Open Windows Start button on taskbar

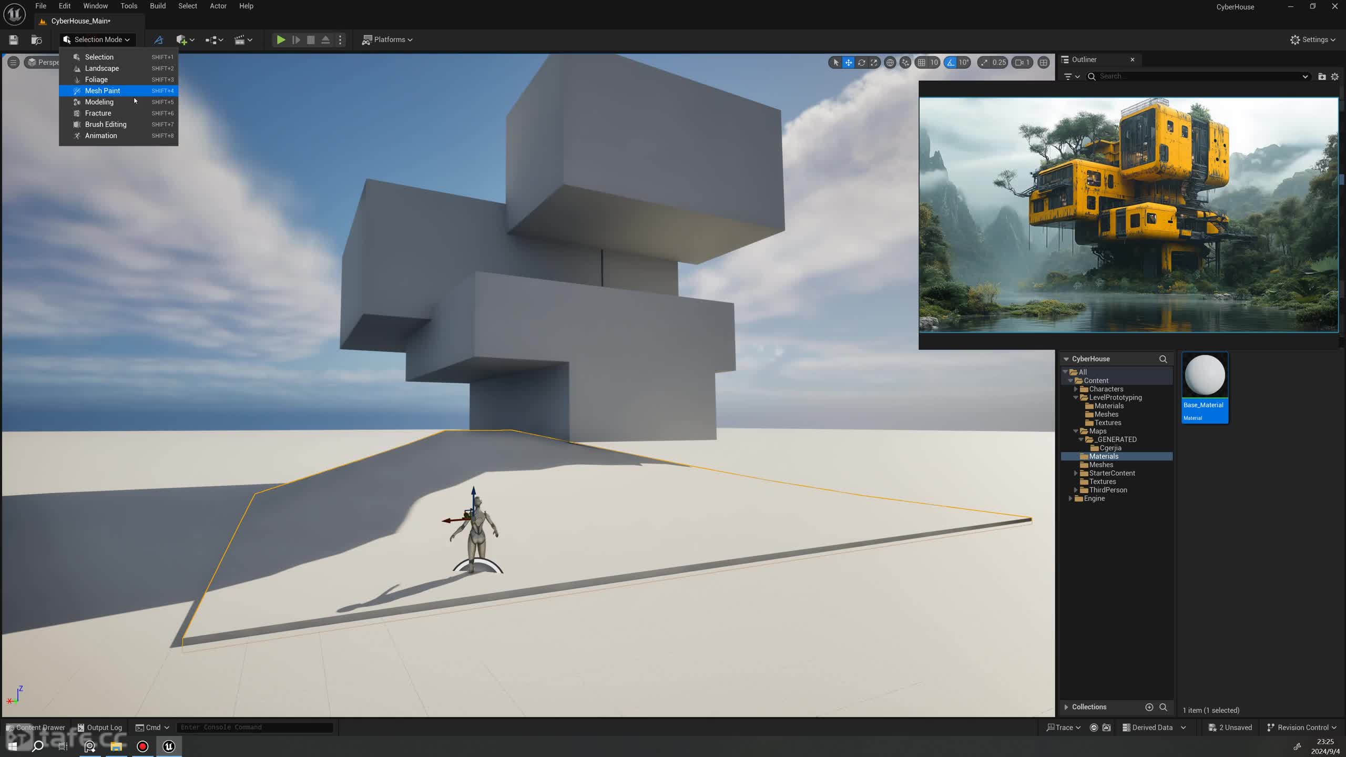click(x=13, y=746)
